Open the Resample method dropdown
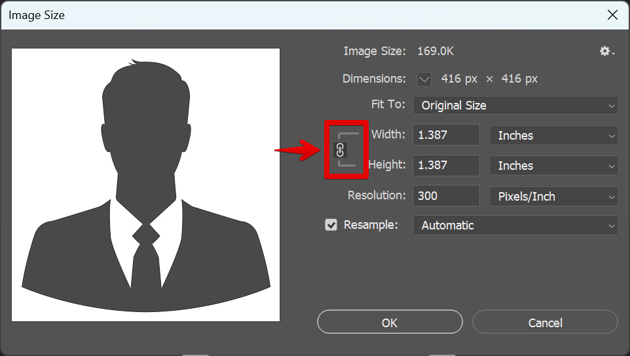 515,226
